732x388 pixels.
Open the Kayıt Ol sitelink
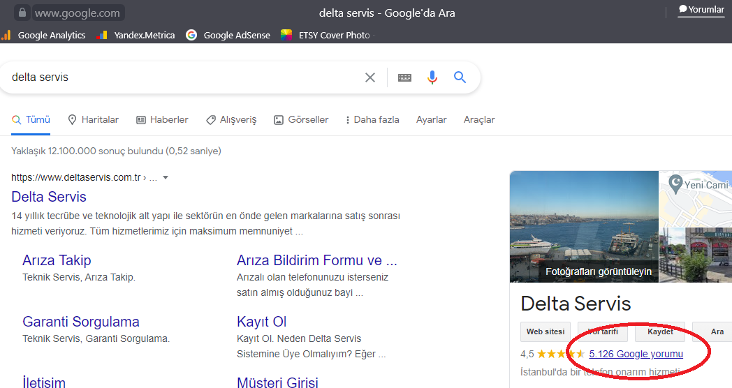click(261, 322)
